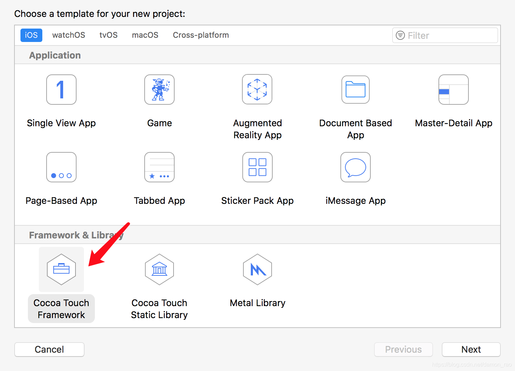
Task: Click the "Game" template label
Action: (159, 123)
